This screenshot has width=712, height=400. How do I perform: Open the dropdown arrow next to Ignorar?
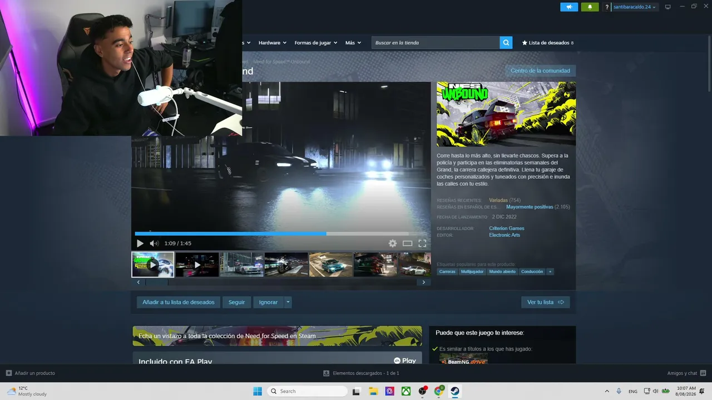click(288, 302)
